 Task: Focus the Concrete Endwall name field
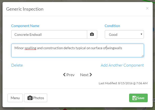pos(49,34)
